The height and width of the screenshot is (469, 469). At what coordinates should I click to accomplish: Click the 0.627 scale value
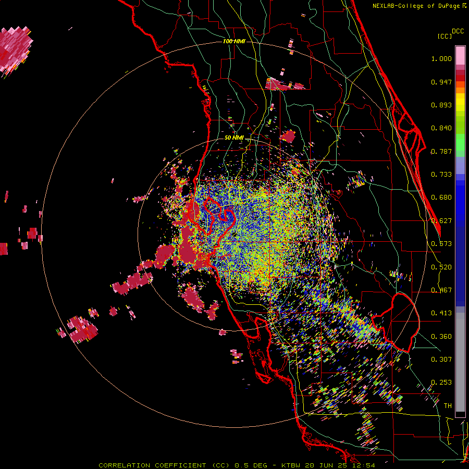click(x=441, y=221)
